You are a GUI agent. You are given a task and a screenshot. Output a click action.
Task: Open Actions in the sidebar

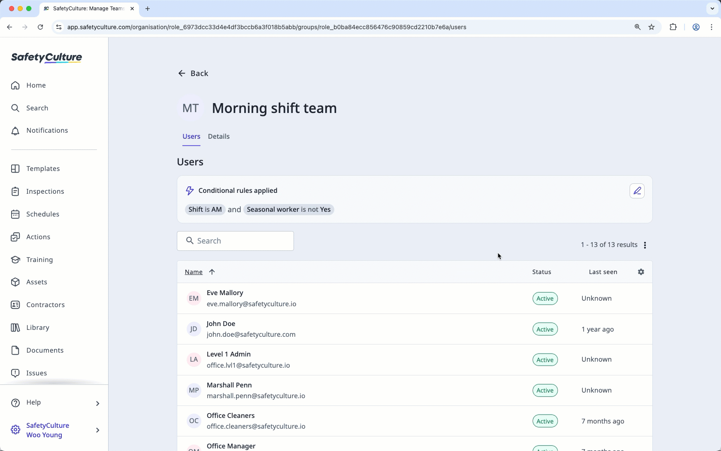tap(30, 237)
